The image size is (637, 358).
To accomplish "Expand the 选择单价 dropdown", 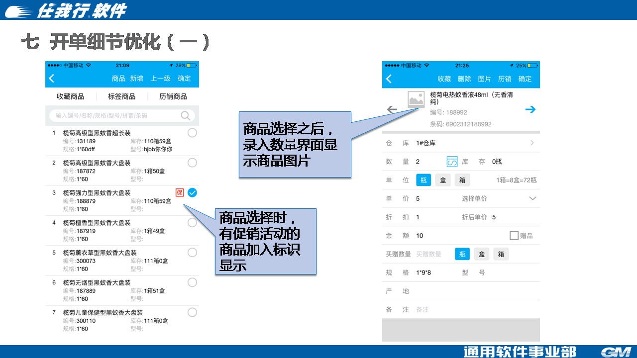I will click(532, 198).
